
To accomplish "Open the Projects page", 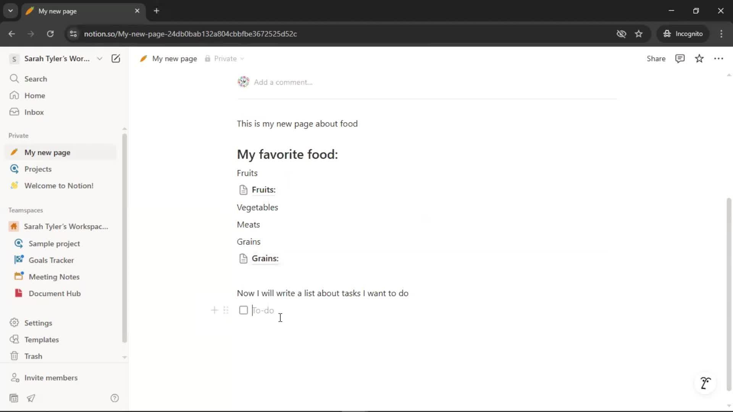I will (61, 169).
